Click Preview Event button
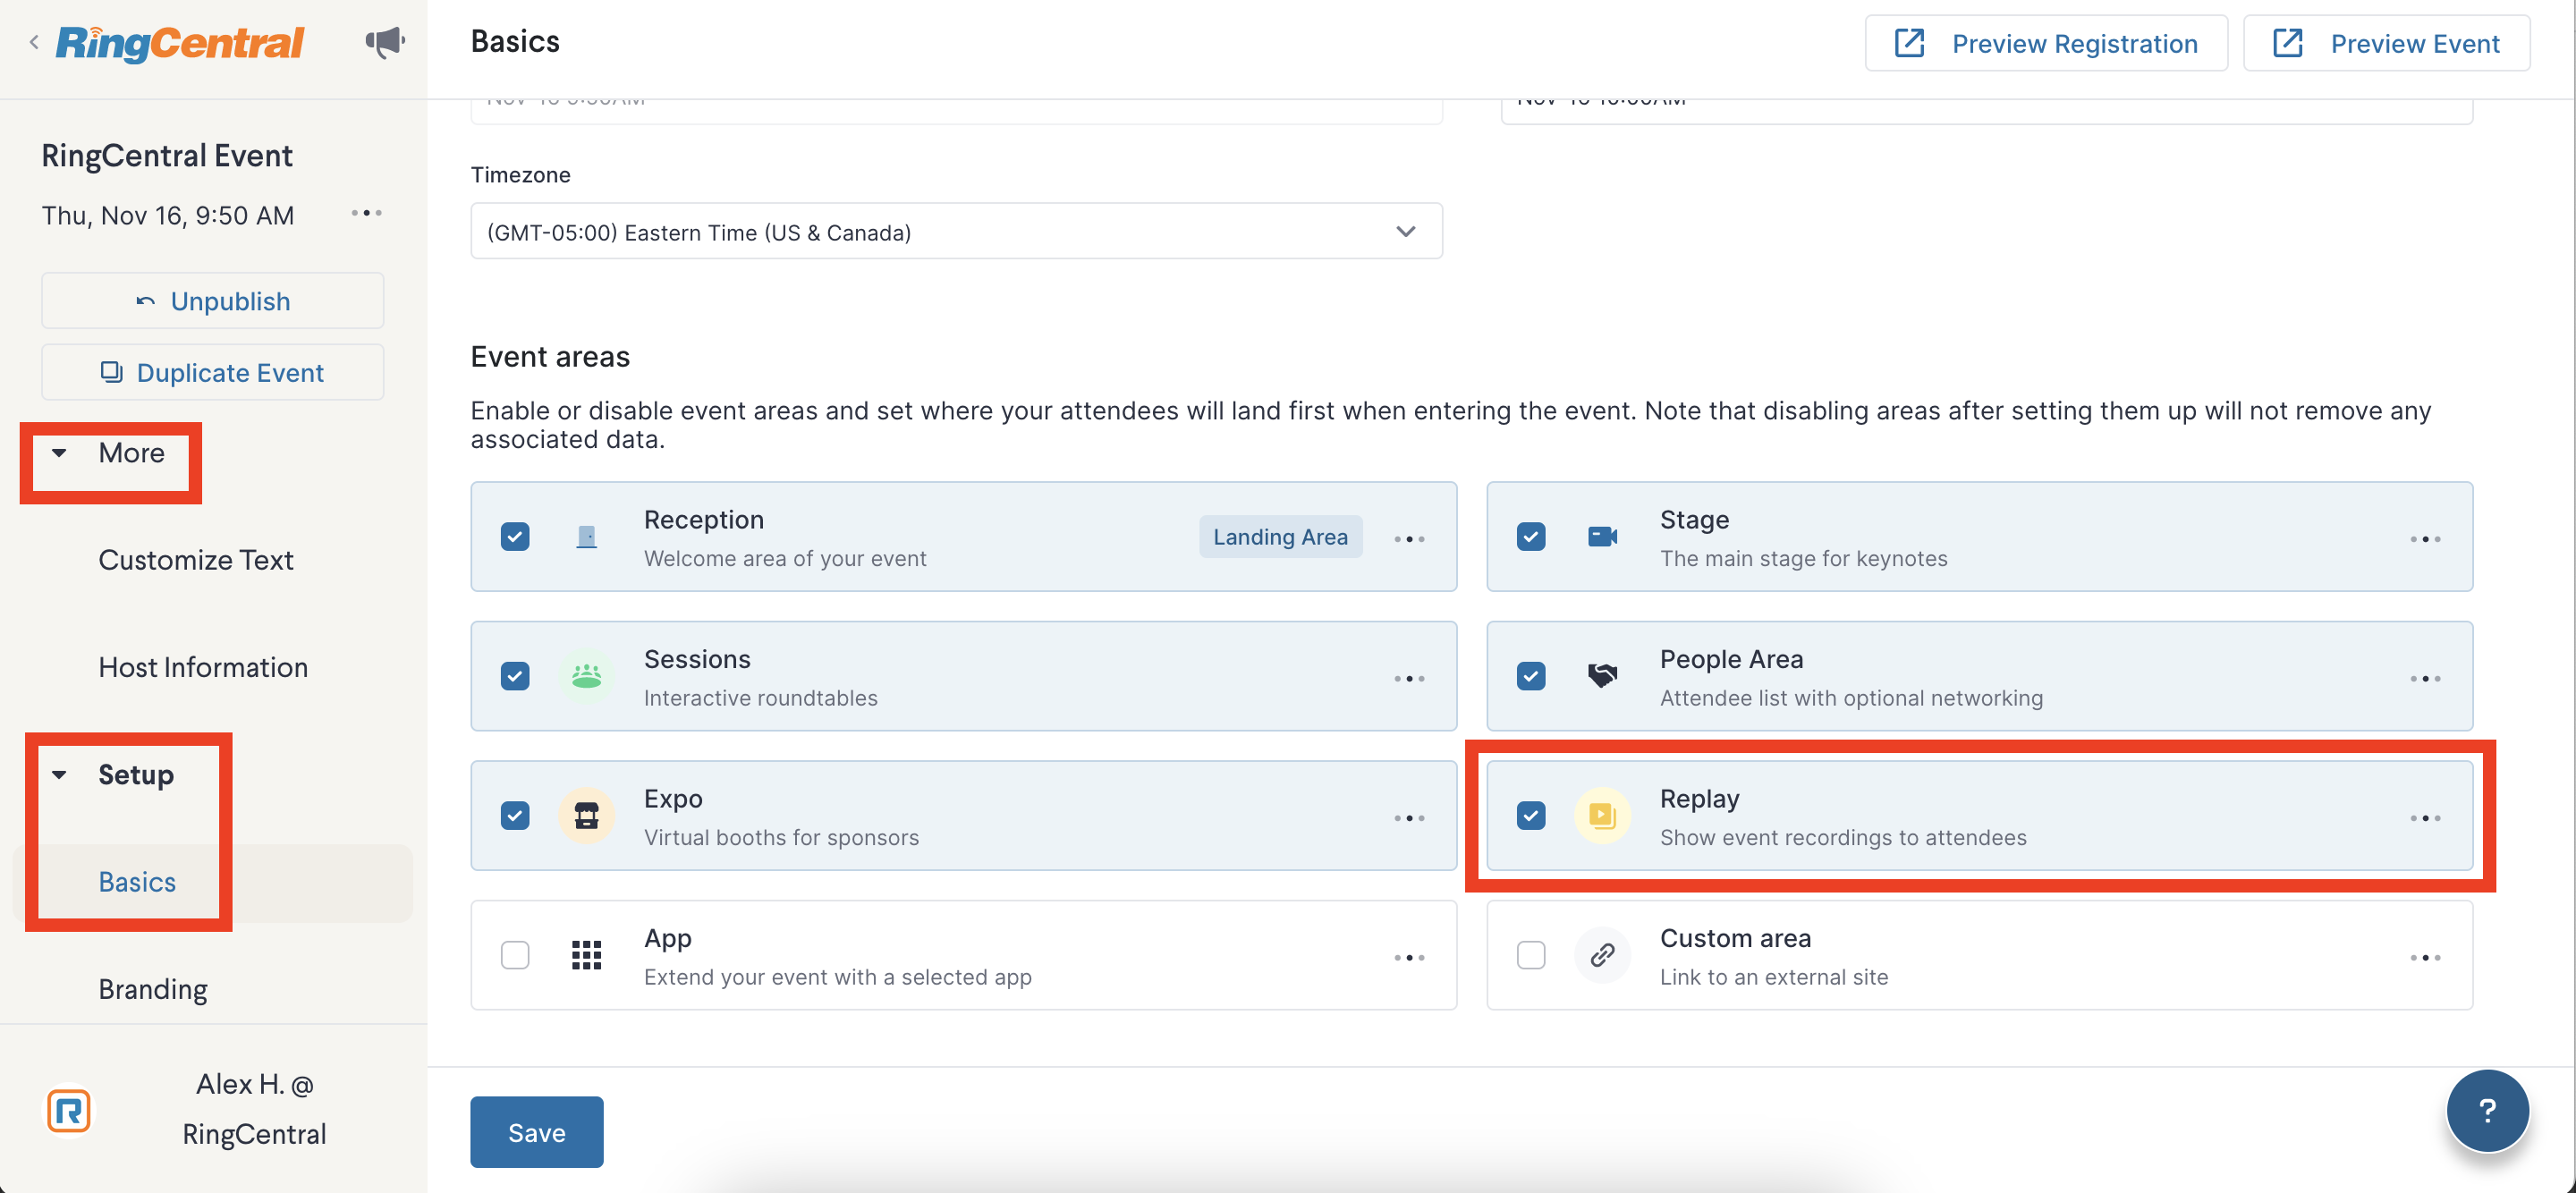This screenshot has width=2576, height=1193. click(2386, 43)
